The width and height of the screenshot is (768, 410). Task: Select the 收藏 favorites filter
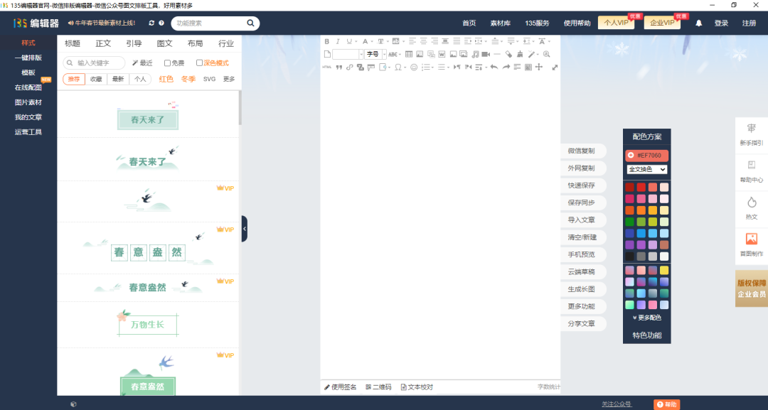(96, 79)
